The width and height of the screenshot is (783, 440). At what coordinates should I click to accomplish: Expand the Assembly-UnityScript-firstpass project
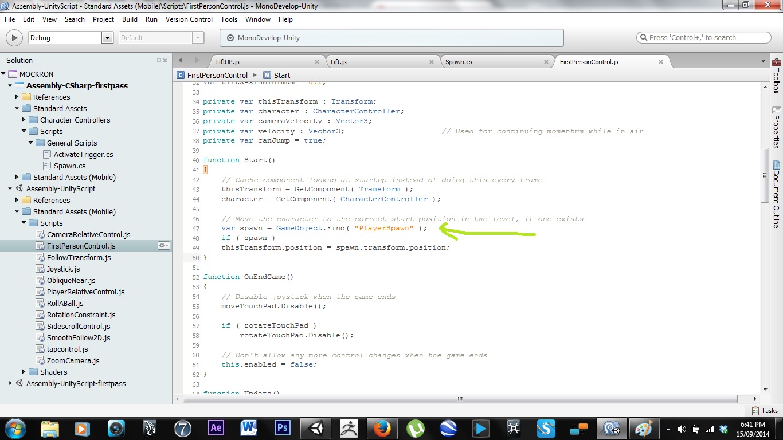(10, 383)
